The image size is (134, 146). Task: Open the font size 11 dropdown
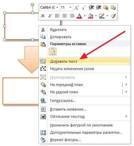point(70,8)
